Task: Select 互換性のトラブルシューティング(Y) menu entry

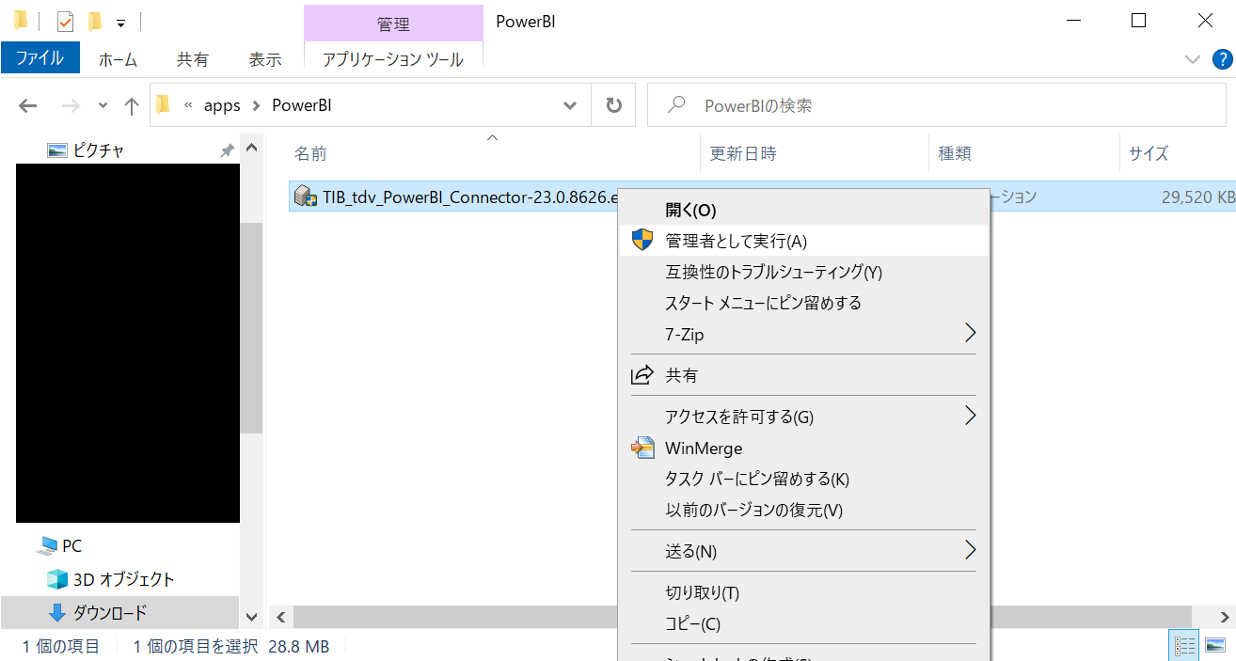Action: coord(804,272)
